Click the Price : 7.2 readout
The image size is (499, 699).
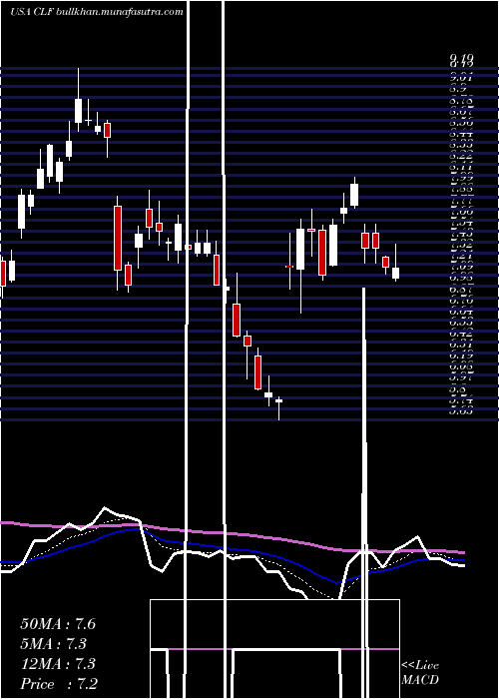pos(59,684)
